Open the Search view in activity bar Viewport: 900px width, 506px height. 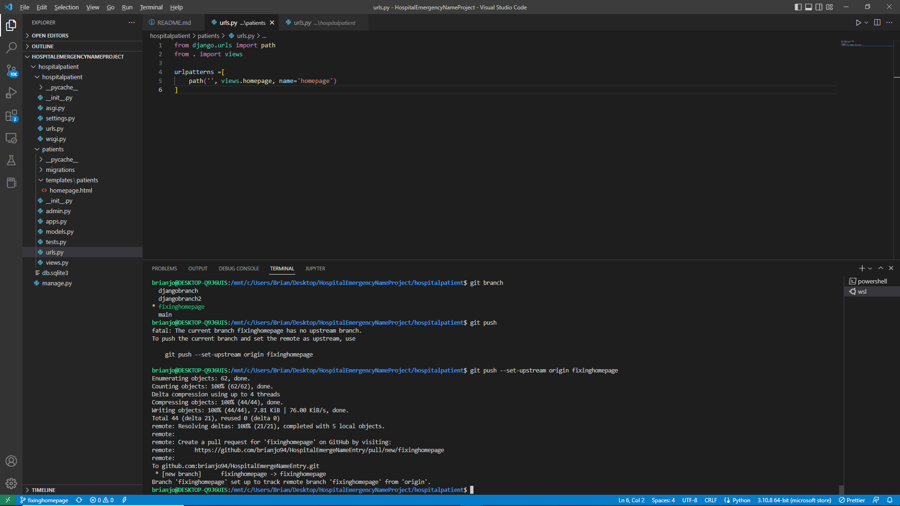coord(11,48)
